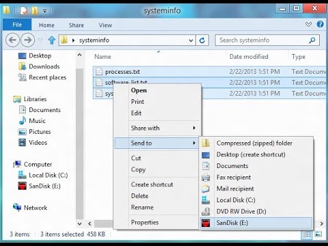Sort files by Name column

click(x=102, y=57)
